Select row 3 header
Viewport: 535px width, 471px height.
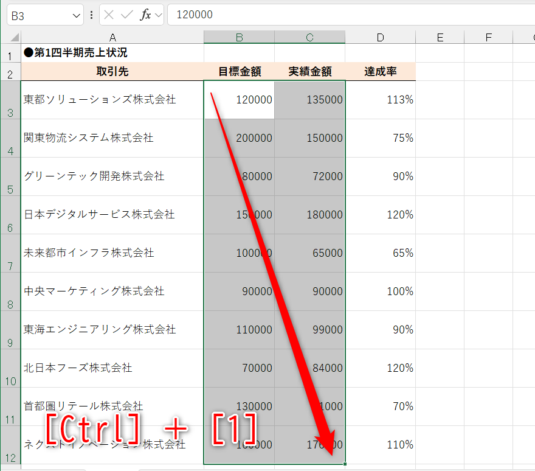coord(10,100)
